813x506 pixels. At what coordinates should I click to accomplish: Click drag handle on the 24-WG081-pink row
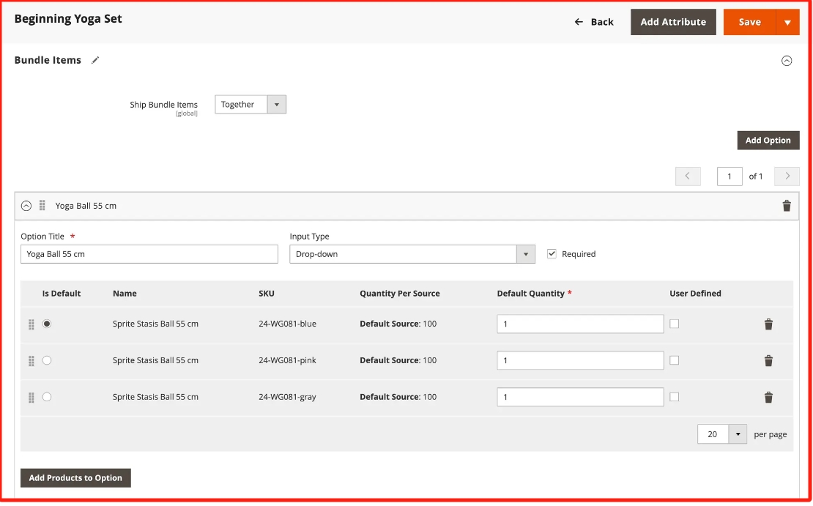[x=31, y=360]
